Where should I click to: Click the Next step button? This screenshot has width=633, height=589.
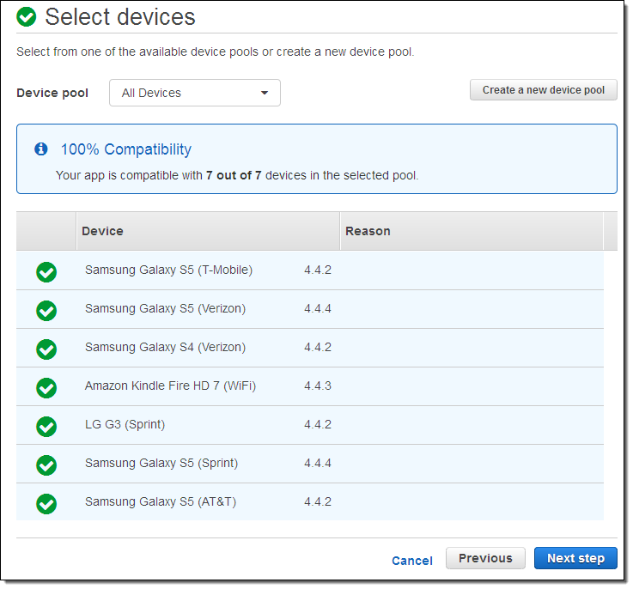click(575, 558)
